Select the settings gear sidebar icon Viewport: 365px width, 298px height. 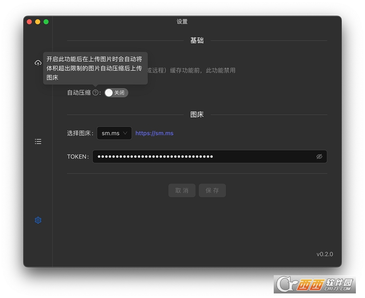point(38,220)
